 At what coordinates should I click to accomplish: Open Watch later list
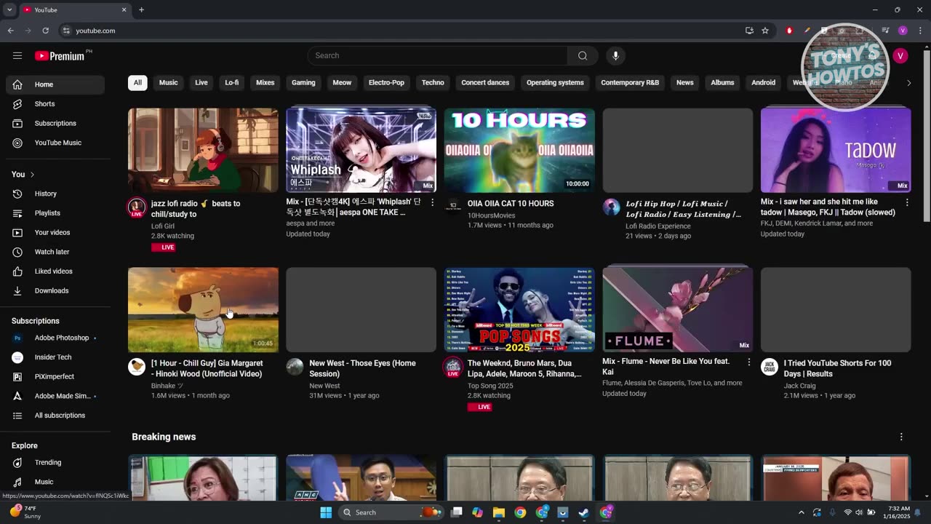[55, 252]
